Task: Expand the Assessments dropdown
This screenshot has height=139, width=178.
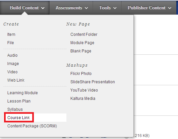Action: click(72, 8)
